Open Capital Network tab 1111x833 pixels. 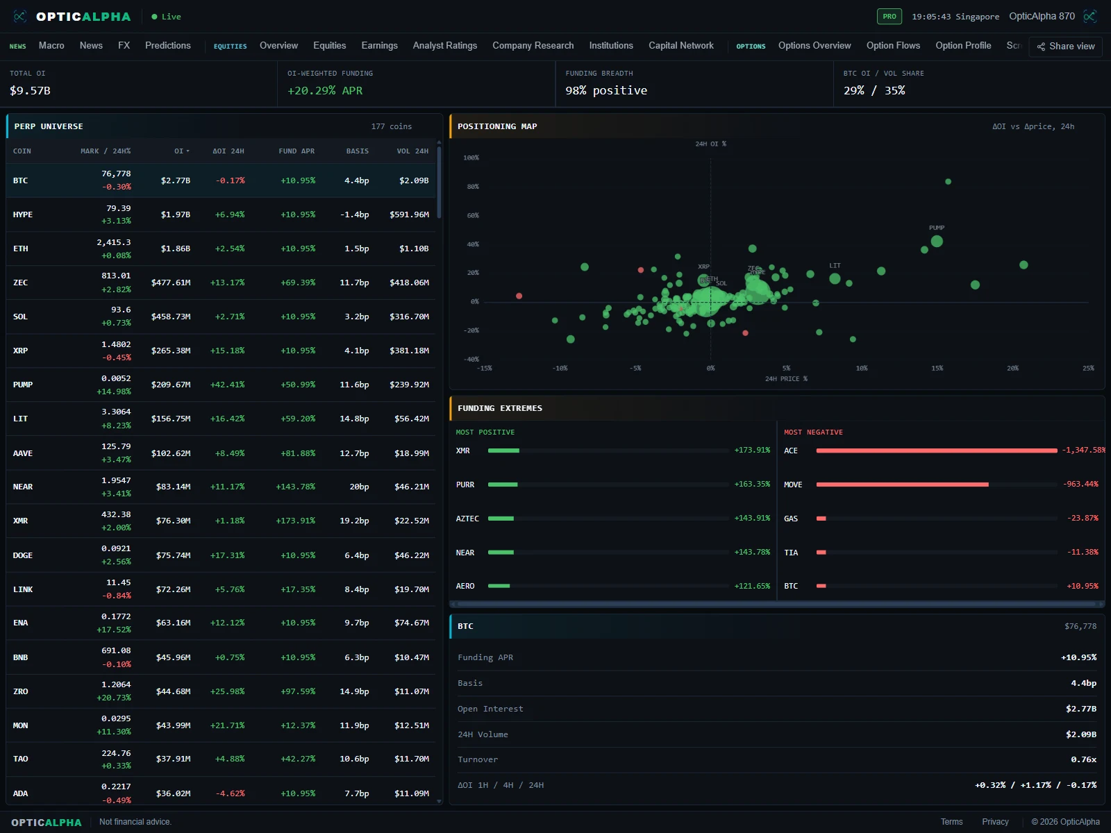coord(681,46)
